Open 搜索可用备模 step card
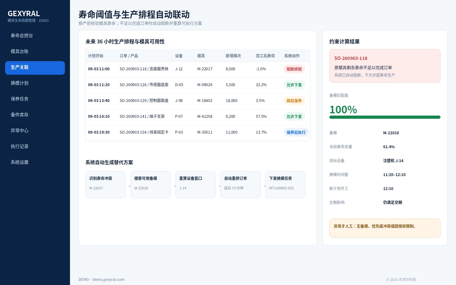This screenshot has width=456, height=285. (150, 185)
